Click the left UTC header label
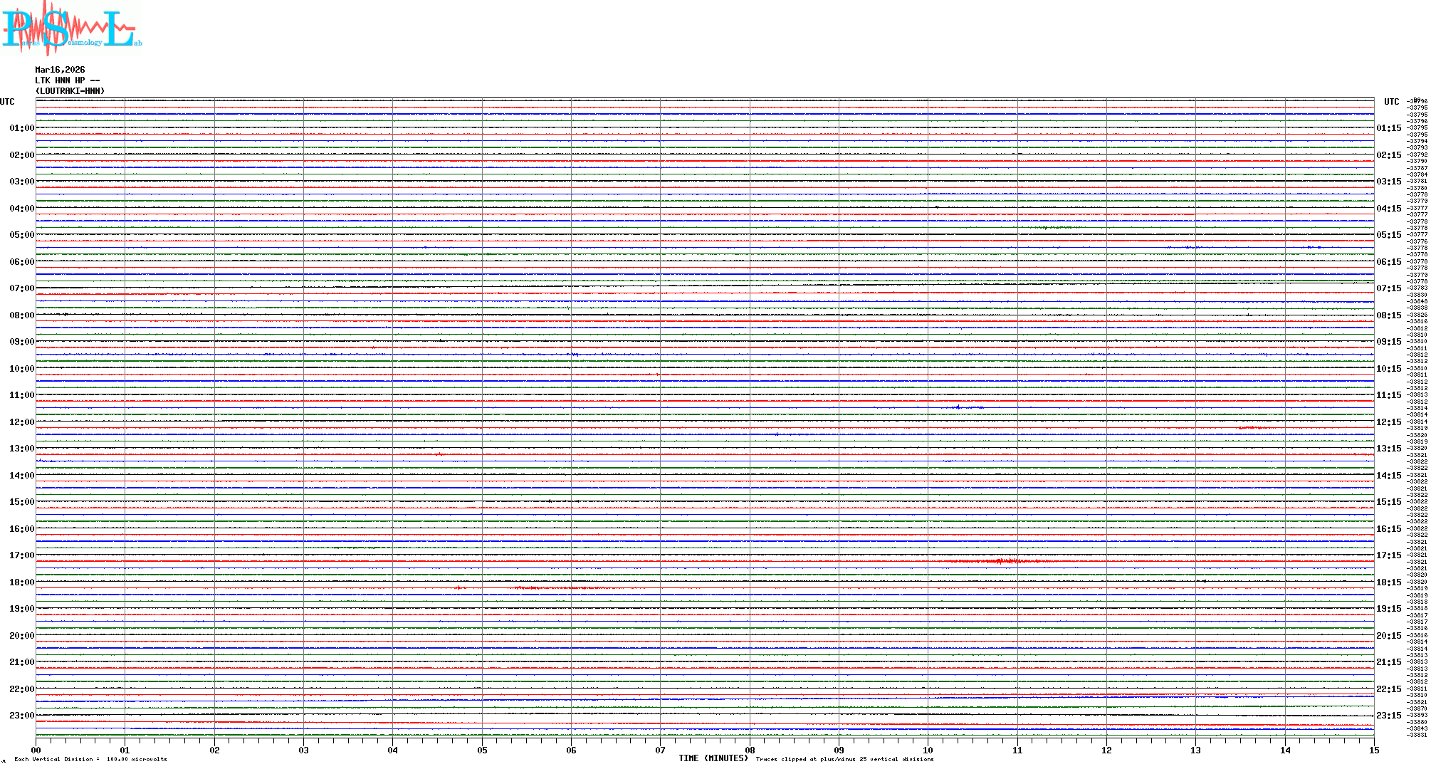This screenshot has width=1431, height=769. point(7,102)
